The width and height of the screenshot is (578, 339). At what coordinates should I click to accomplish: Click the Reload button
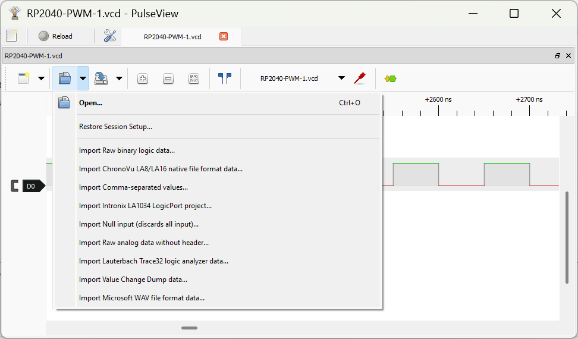click(x=56, y=36)
